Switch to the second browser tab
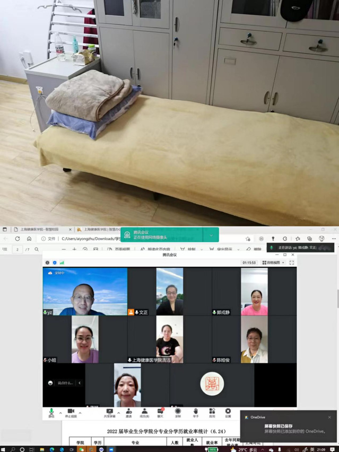Viewport: 339px width, 452px height. 98,230
